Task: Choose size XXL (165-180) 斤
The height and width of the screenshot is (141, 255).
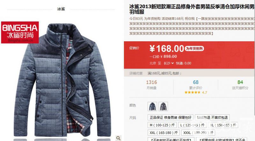Action: coord(164,133)
